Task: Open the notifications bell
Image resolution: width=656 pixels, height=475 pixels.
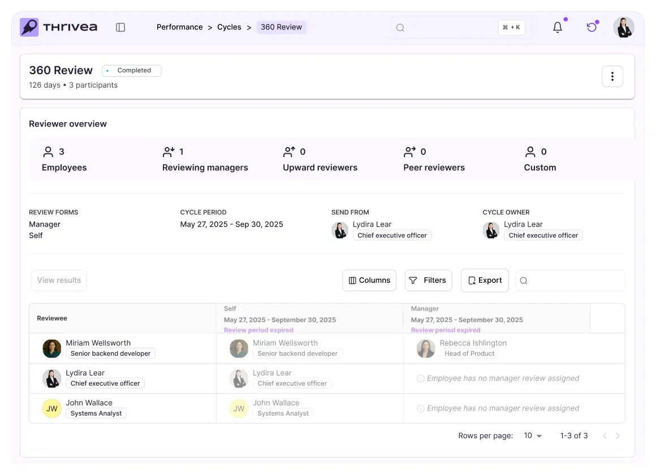Action: [558, 27]
